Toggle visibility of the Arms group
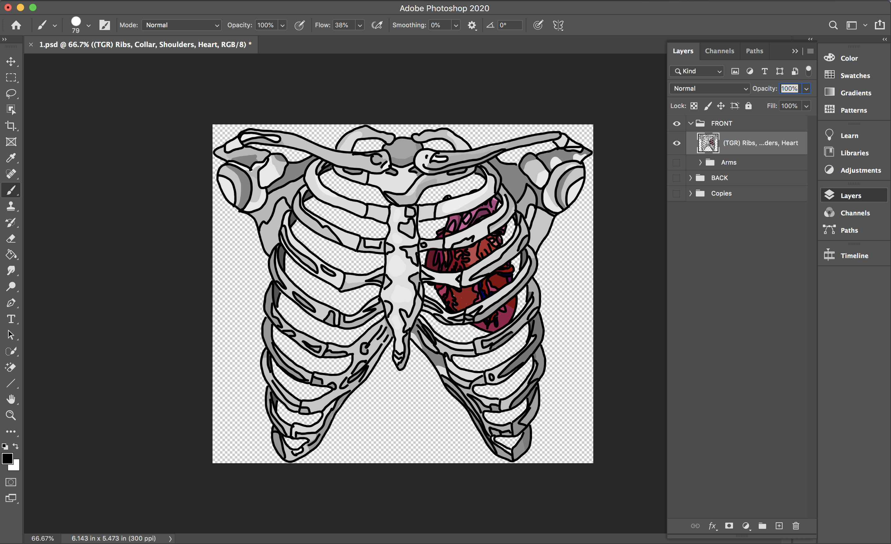Viewport: 891px width, 544px height. tap(677, 162)
